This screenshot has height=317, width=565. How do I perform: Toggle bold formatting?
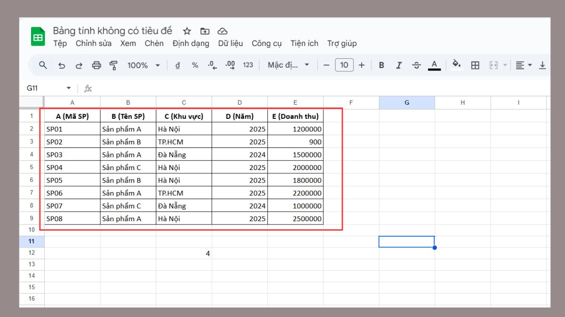(382, 65)
